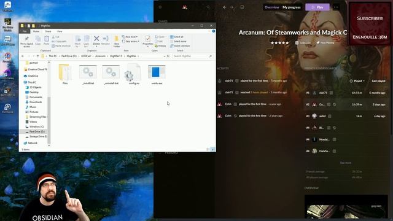Open the File menu tab
The width and height of the screenshot is (393, 221).
click(25, 31)
